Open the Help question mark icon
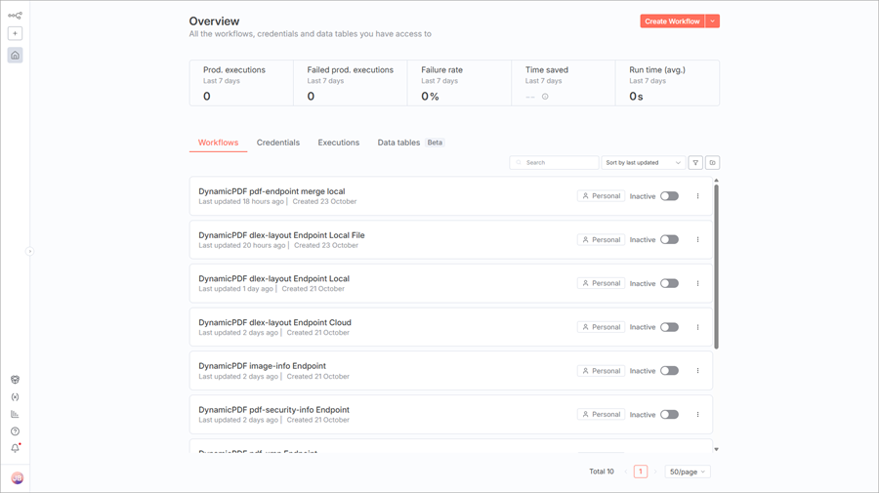The height and width of the screenshot is (493, 879). [15, 431]
